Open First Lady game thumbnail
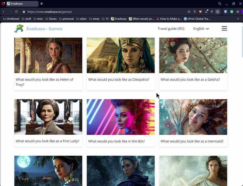This screenshot has height=186, width=243. [48, 117]
